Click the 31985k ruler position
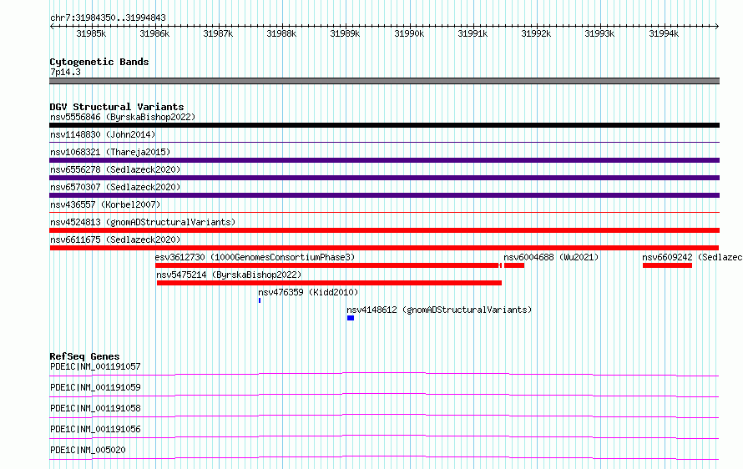The height and width of the screenshot is (469, 743). pyautogui.click(x=92, y=33)
